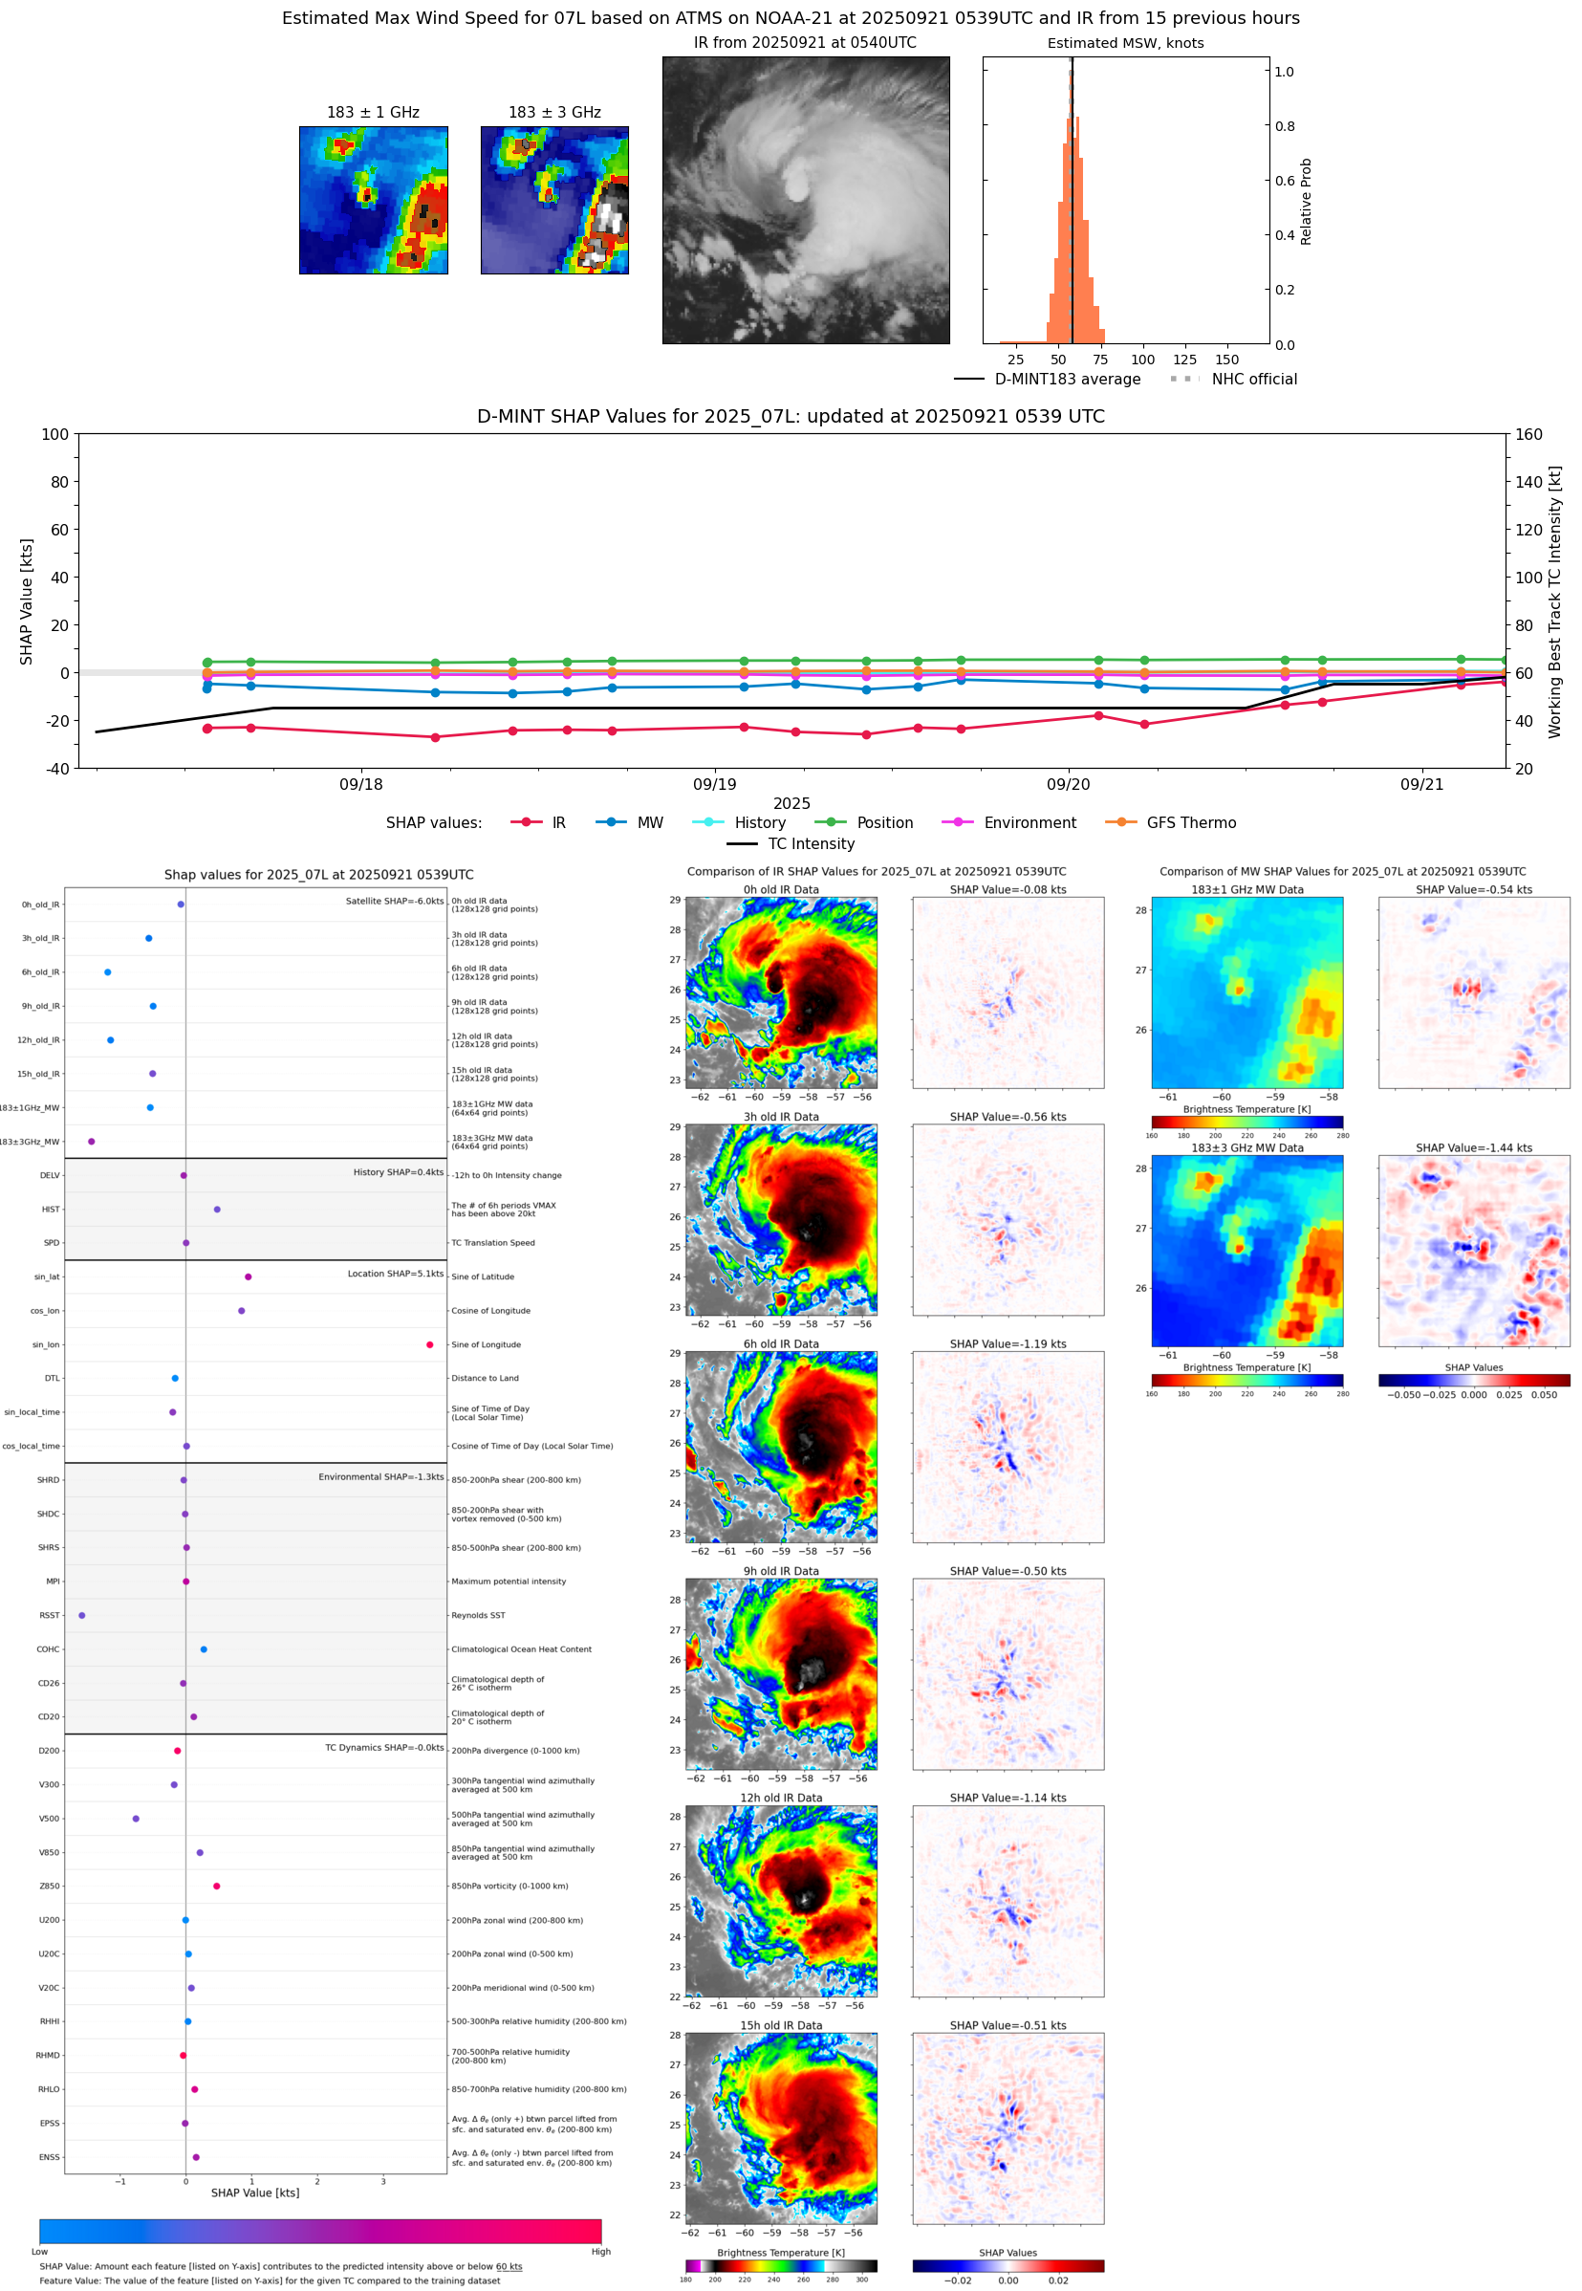Screen dimensions: 1582x2291
Task: Select the 3h old IR Data image
Action: (x=781, y=1219)
